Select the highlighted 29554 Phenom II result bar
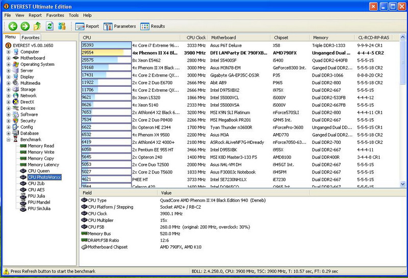 pyautogui.click(x=106, y=53)
